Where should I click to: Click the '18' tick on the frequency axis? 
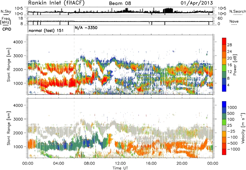coord(21,18)
